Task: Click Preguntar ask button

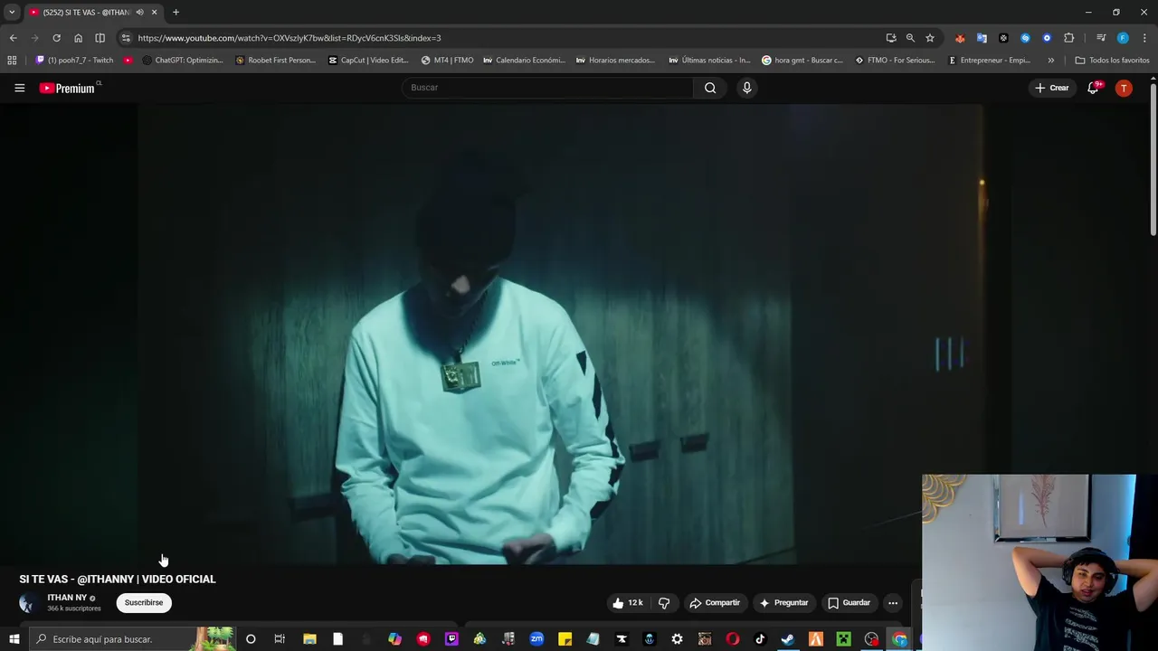Action: pos(783,603)
